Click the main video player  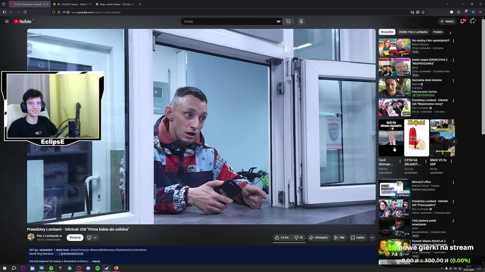(x=201, y=127)
